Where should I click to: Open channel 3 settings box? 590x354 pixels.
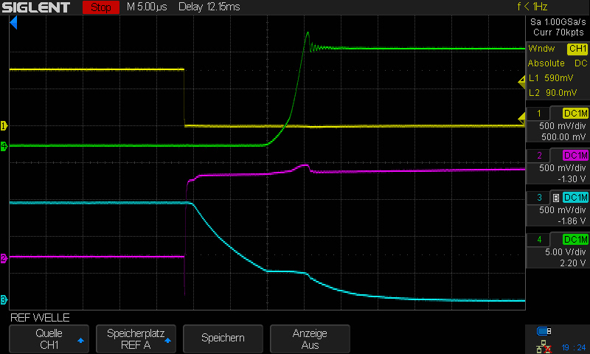558,209
